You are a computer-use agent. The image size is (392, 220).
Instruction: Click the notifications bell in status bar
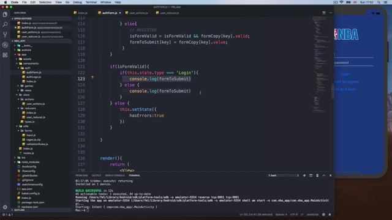pos(330,215)
